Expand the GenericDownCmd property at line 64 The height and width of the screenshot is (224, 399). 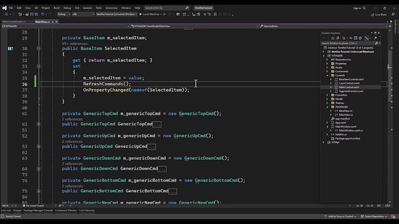click(x=39, y=169)
